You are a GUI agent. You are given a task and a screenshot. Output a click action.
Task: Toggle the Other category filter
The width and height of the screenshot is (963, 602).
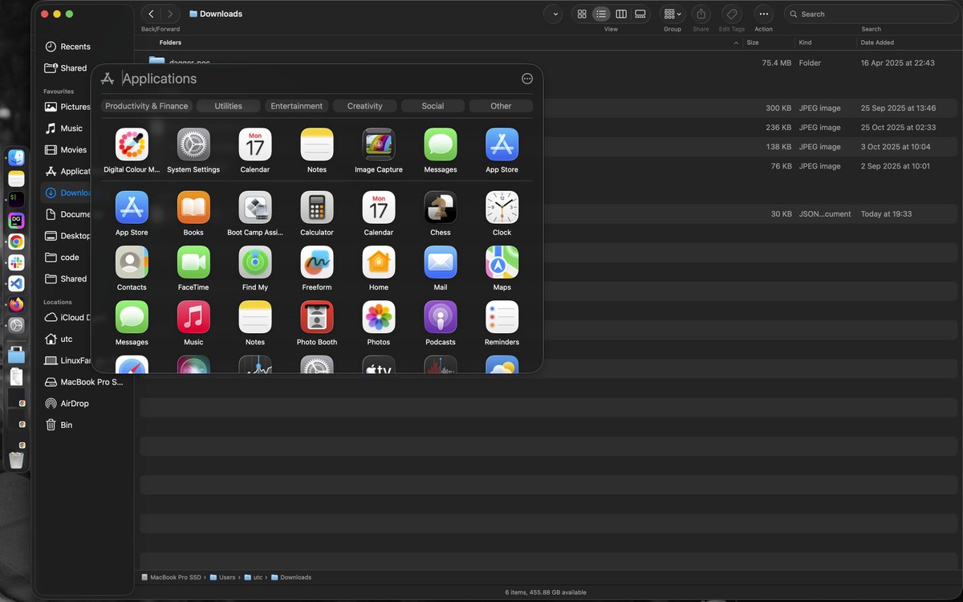(501, 106)
